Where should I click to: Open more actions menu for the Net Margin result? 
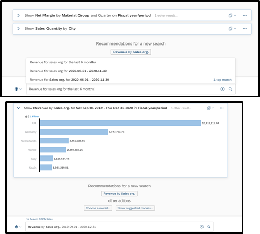245,15
